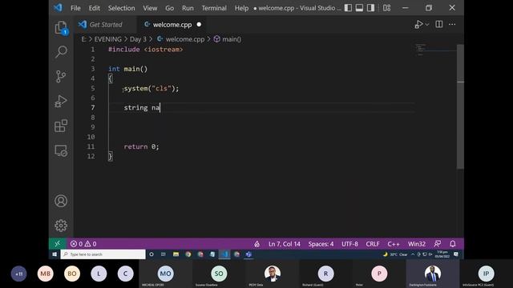Viewport: 513px width, 288px height.
Task: Click the Windows taskbar search box
Action: point(103,254)
